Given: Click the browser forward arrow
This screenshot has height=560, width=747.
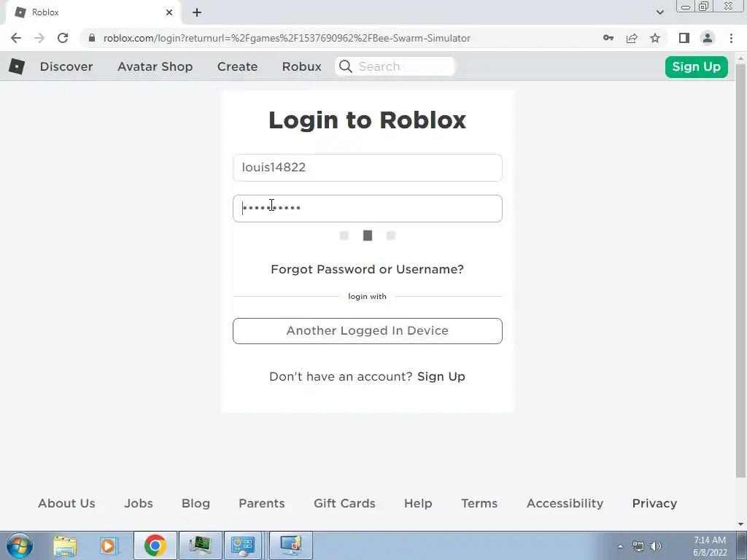Looking at the screenshot, I should (x=39, y=38).
